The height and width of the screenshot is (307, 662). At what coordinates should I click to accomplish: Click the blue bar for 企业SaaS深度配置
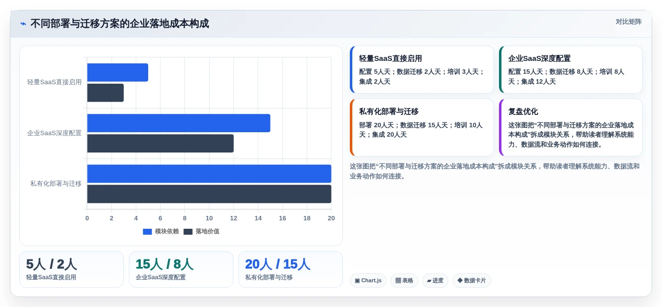(178, 123)
